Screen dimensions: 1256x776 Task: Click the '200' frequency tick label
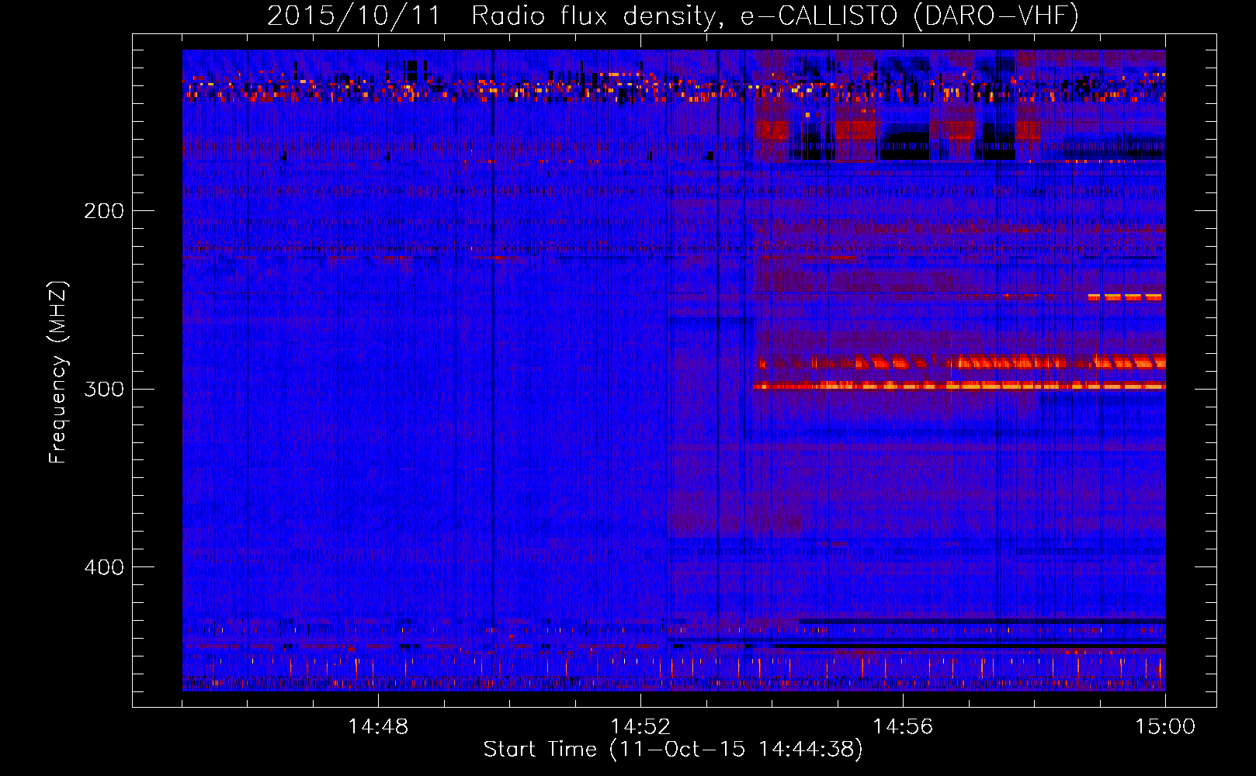(104, 211)
